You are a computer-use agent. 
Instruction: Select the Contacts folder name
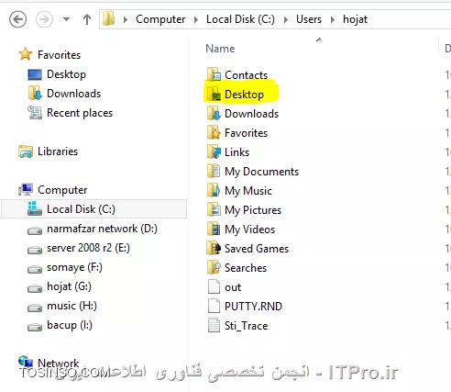coord(246,75)
